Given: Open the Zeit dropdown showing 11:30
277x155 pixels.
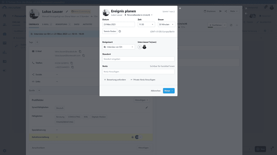Looking at the screenshot, I should pyautogui.click(x=146, y=24).
